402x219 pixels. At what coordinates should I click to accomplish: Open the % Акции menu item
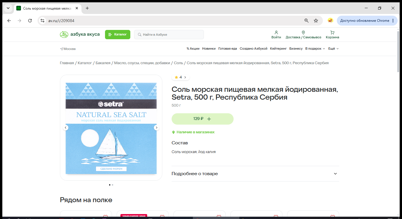click(x=193, y=49)
